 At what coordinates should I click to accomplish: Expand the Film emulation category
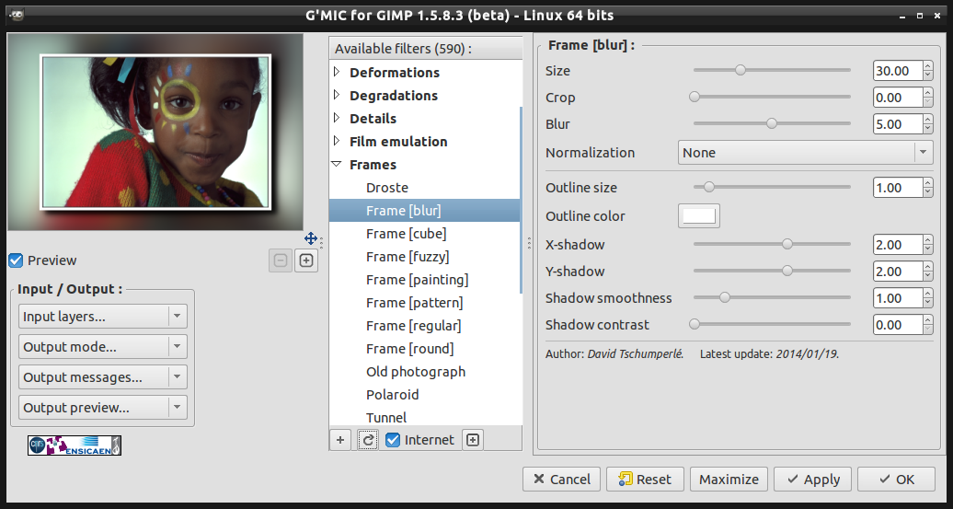pos(338,142)
